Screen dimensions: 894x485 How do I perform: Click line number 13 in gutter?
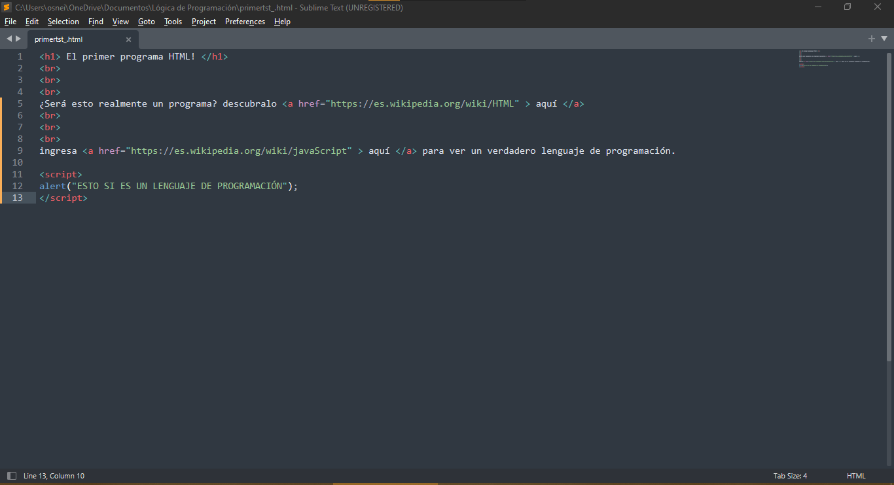click(x=18, y=198)
